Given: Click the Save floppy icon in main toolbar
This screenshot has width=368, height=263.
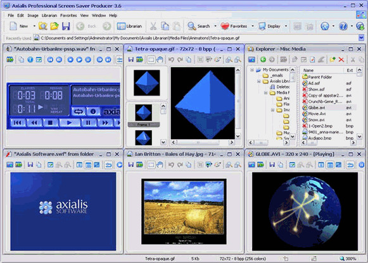Looking at the screenshot, I should point(66,26).
